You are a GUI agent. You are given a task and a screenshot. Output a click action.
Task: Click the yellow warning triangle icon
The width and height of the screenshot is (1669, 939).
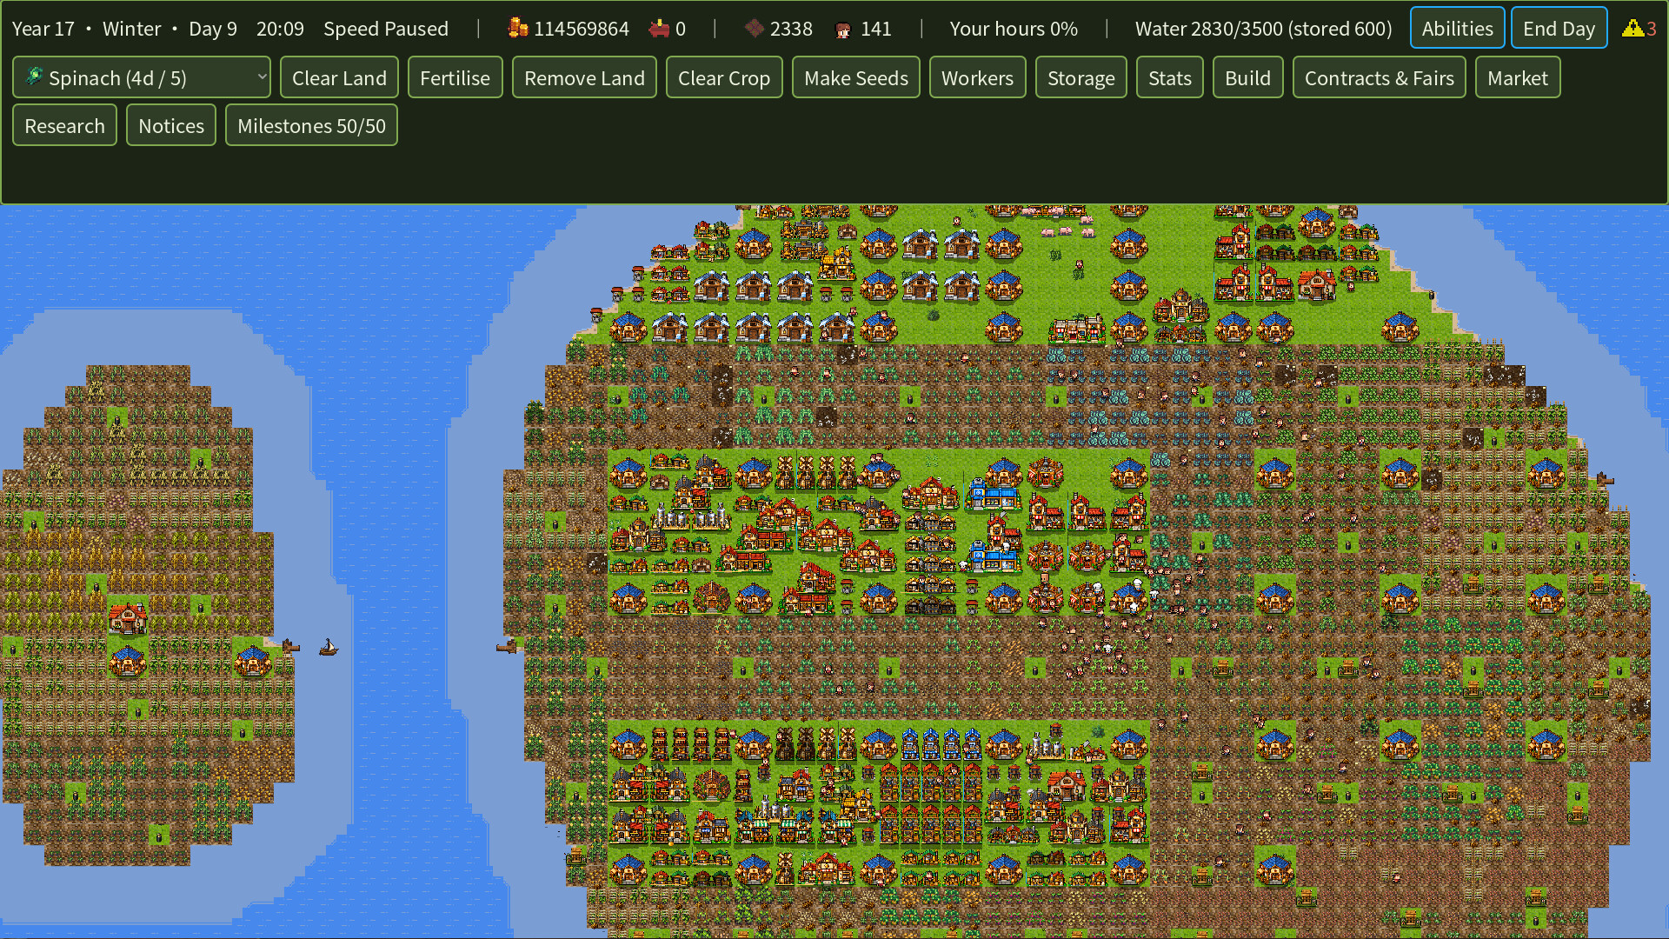[x=1632, y=28]
